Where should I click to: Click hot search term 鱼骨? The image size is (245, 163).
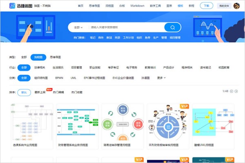(147, 37)
